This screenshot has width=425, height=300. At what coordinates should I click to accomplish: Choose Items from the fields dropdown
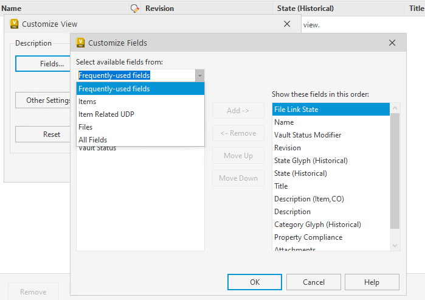coord(88,102)
